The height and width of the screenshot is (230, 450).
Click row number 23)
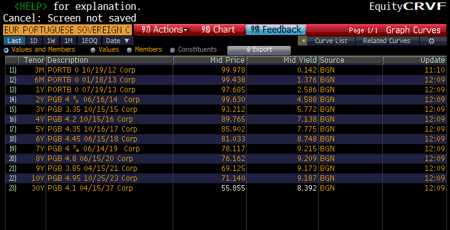point(12,188)
